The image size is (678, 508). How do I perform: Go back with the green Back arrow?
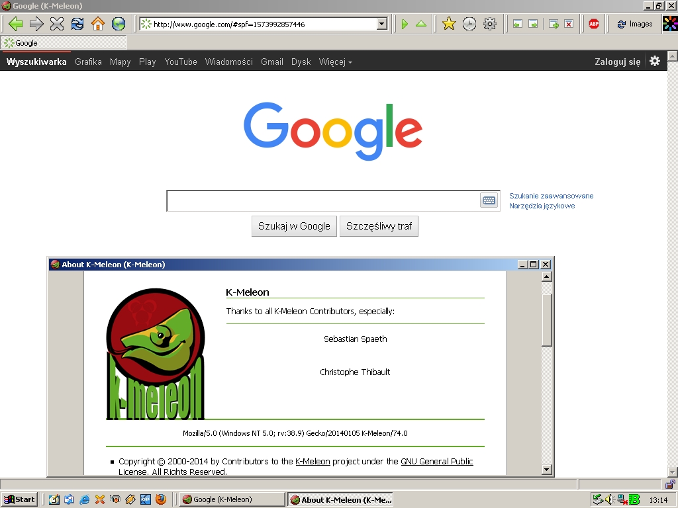click(16, 24)
